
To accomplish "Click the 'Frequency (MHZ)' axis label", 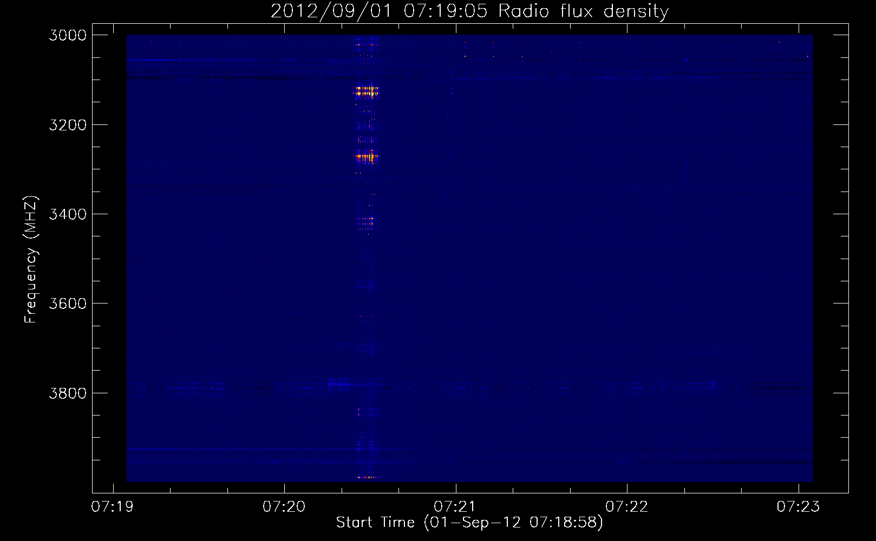I will coord(31,260).
